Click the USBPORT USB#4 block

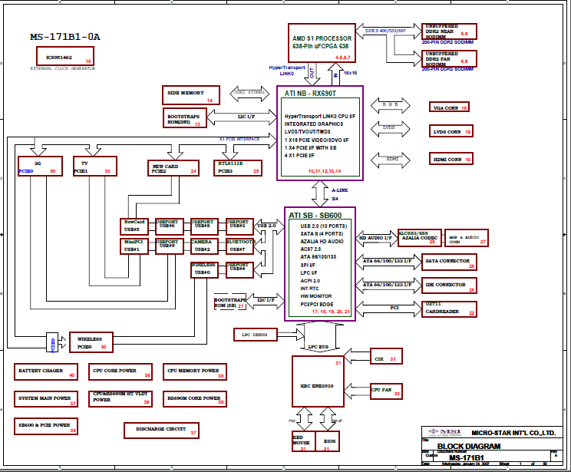click(239, 270)
